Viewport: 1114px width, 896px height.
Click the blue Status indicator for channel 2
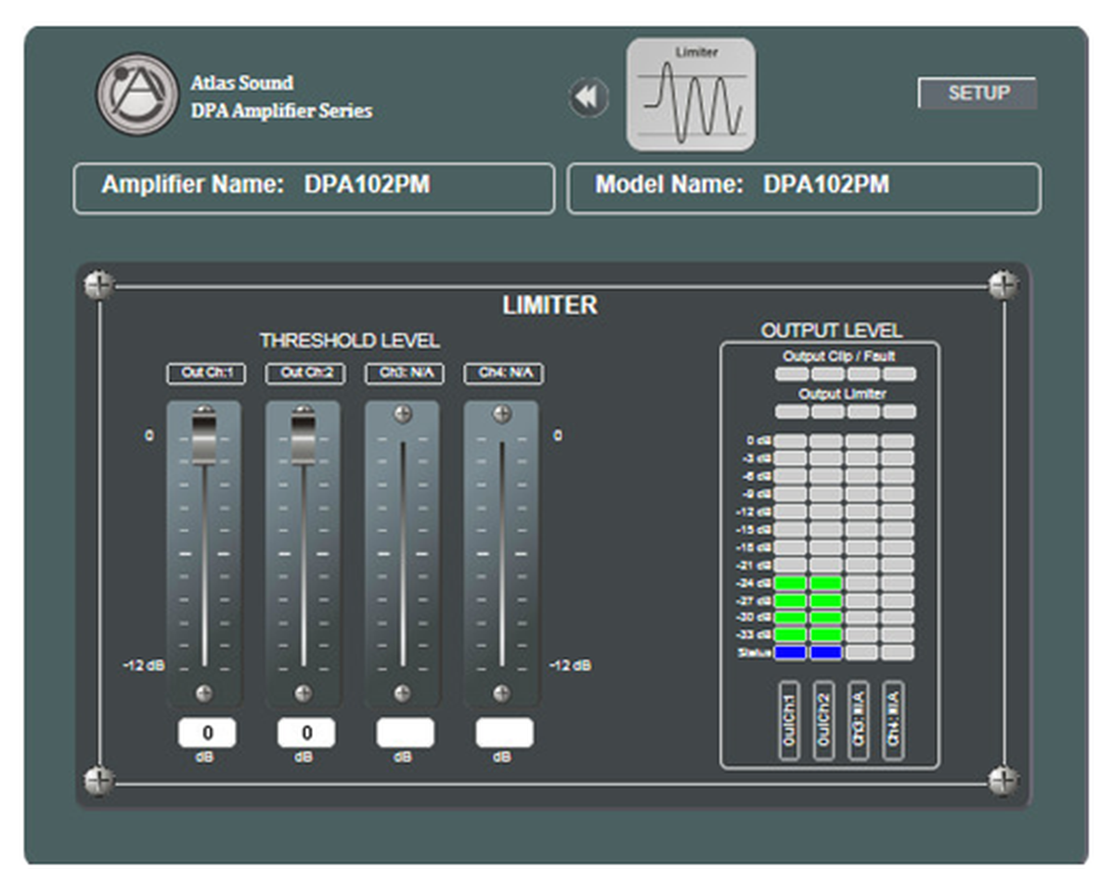825,653
